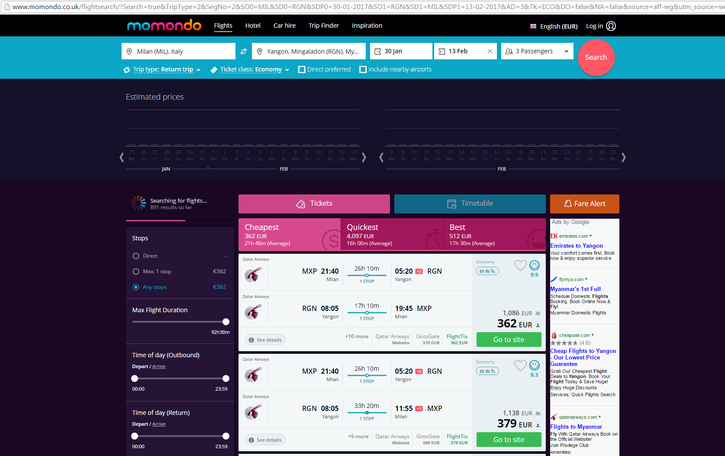Click the ticket class tag icon
The image size is (725, 456).
tap(214, 70)
